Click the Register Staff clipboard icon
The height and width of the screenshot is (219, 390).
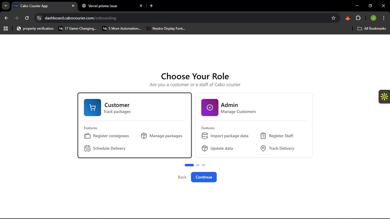pyautogui.click(x=263, y=136)
